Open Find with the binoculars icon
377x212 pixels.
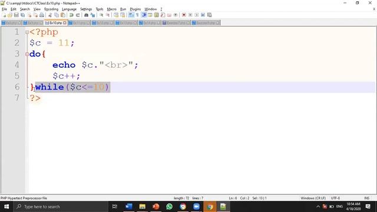(x=86, y=15)
